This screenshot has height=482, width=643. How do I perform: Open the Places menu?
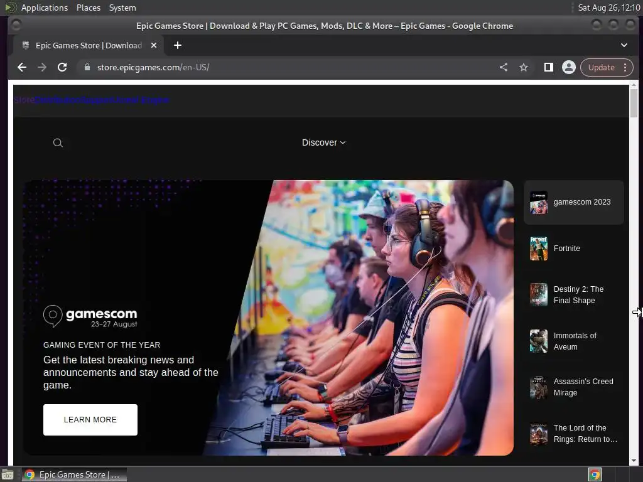point(88,8)
